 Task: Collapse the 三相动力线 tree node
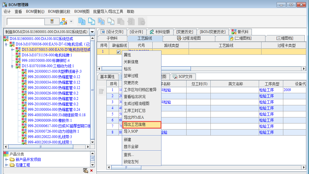(x=12, y=66)
